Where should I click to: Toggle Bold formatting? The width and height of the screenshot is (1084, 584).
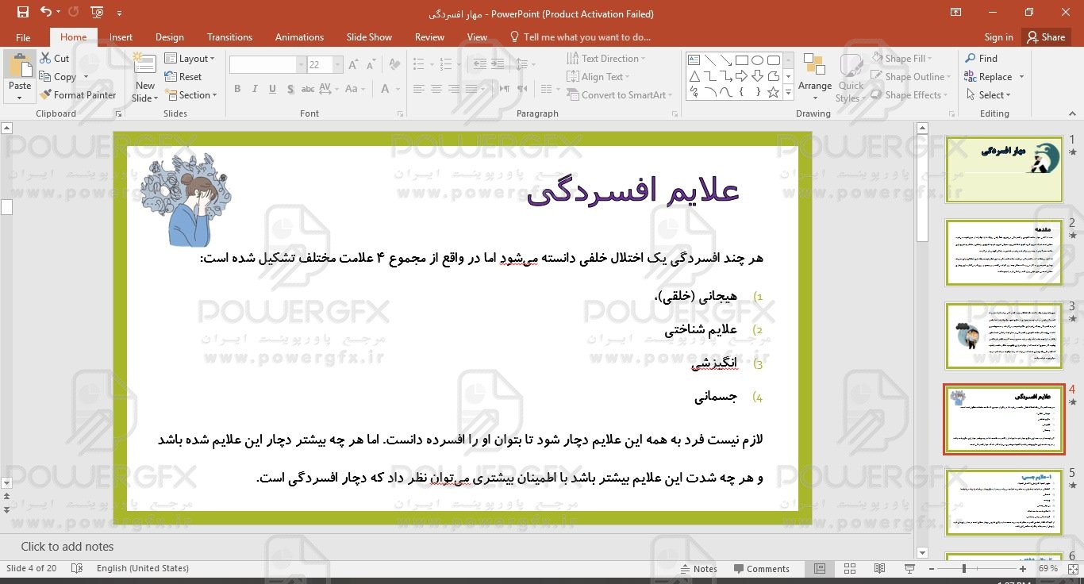[236, 89]
